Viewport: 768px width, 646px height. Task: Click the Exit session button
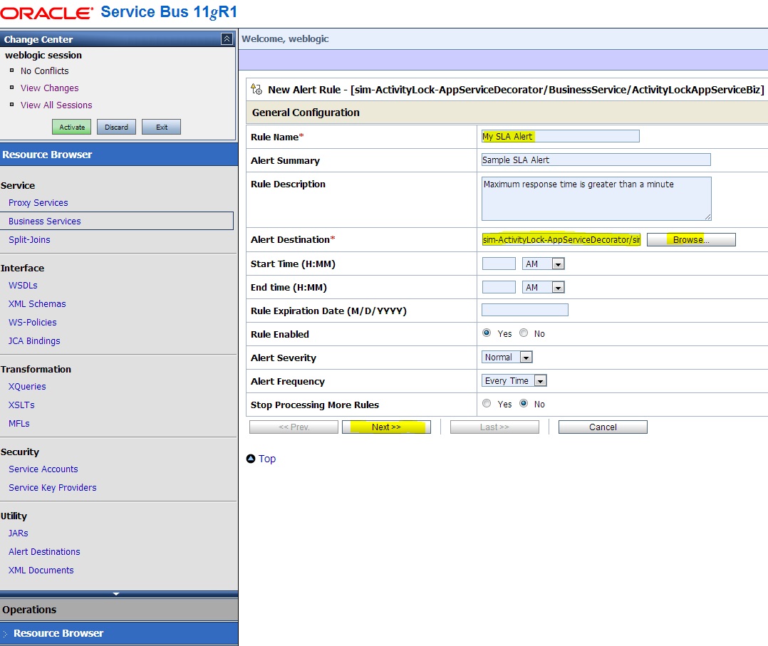coord(161,127)
